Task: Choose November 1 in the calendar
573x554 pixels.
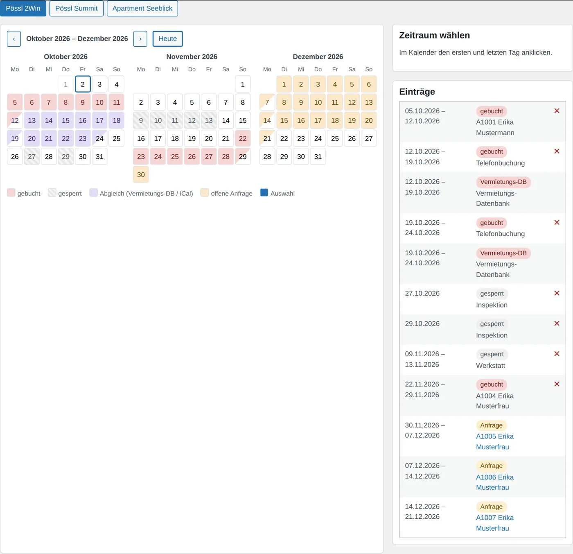Action: (243, 84)
